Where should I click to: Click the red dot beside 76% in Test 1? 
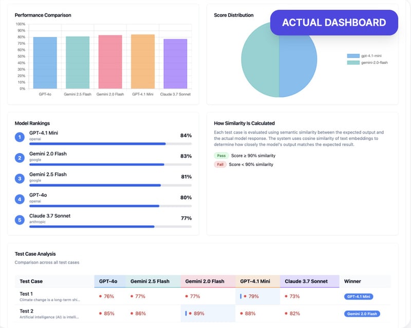(x=100, y=296)
